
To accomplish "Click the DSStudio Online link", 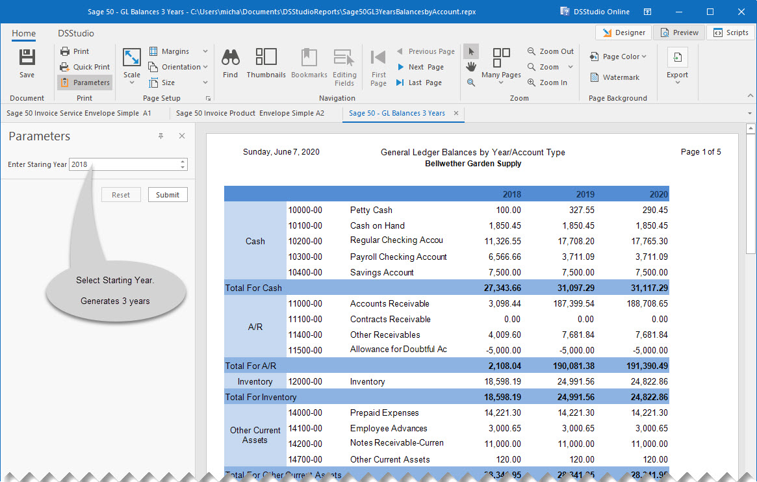I will tap(595, 12).
